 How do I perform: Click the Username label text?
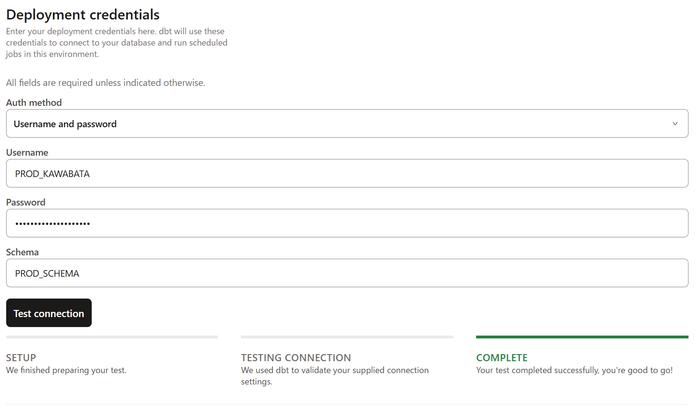(x=27, y=152)
